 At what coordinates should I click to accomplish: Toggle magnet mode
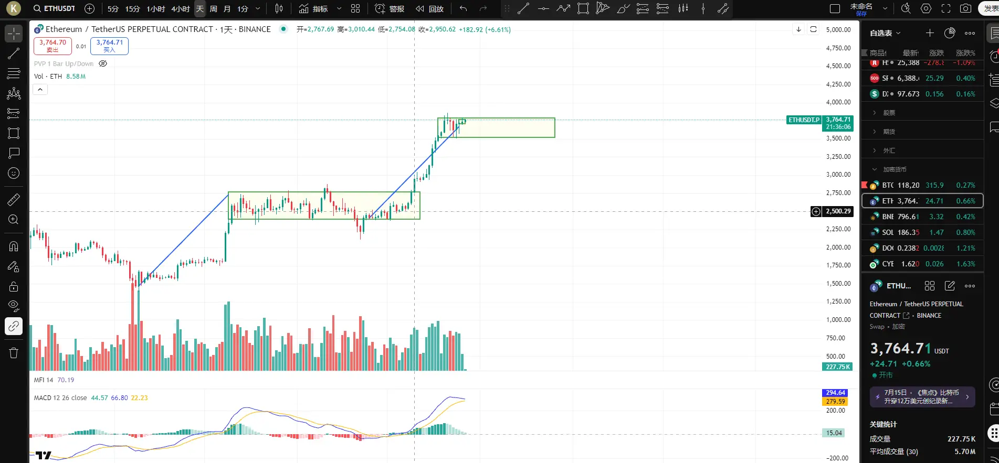[14, 246]
